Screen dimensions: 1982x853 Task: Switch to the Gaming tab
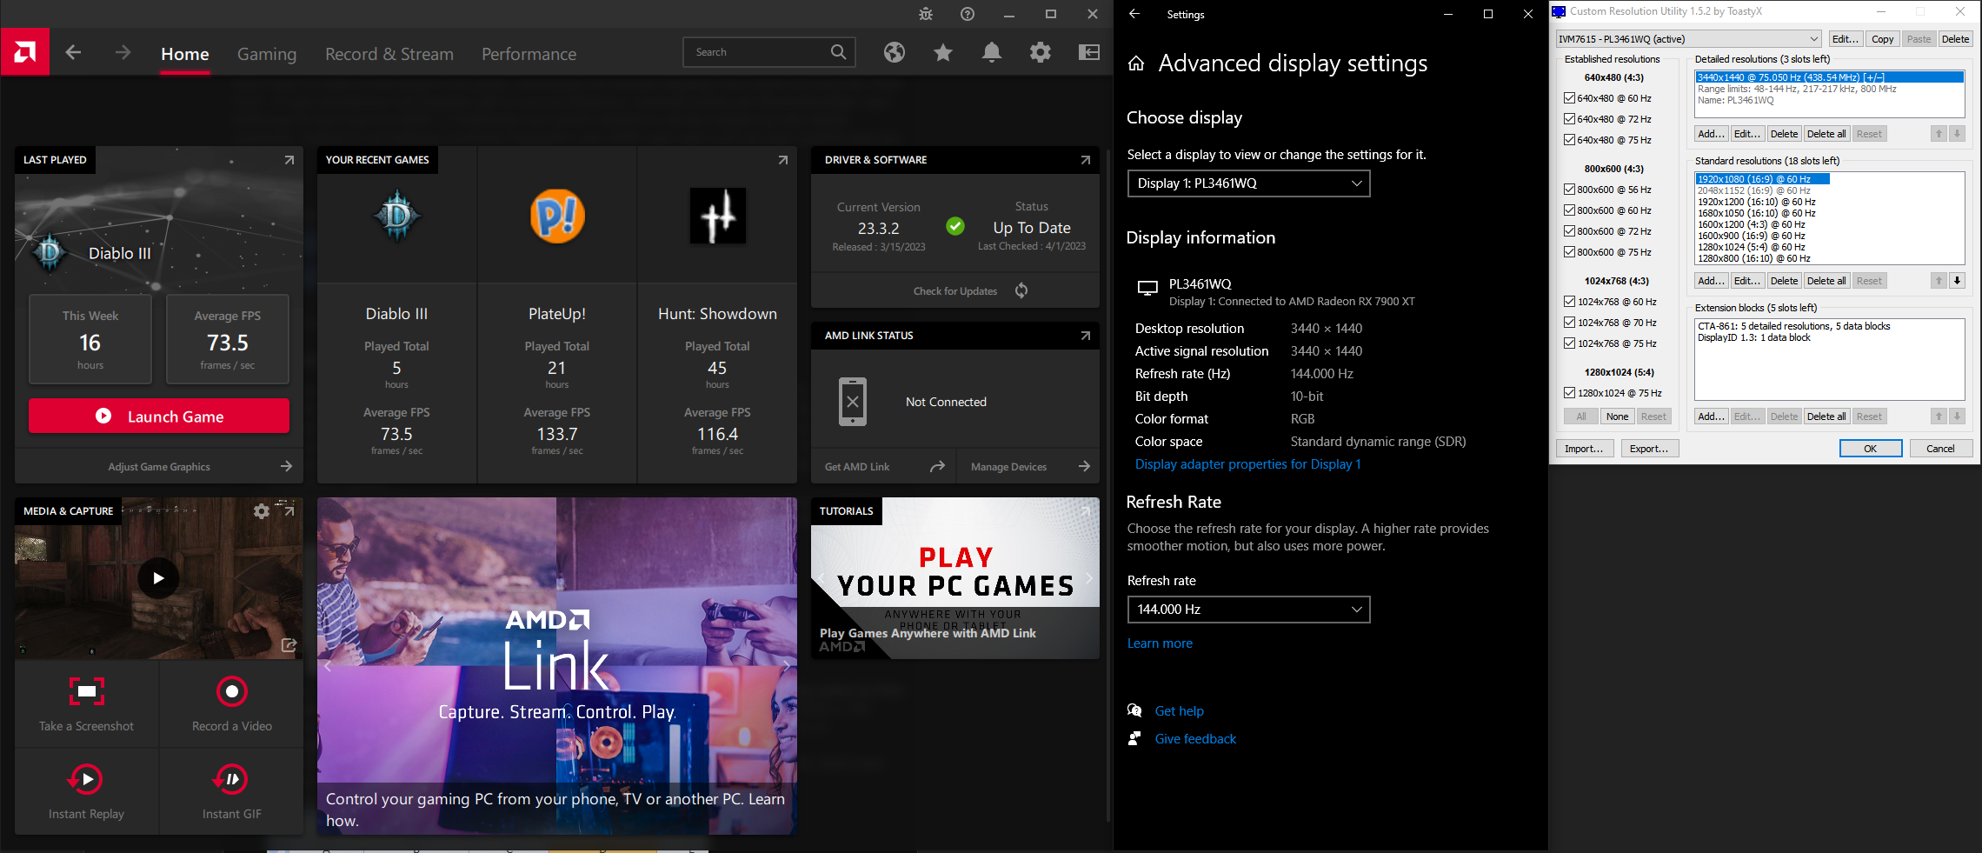pyautogui.click(x=267, y=54)
